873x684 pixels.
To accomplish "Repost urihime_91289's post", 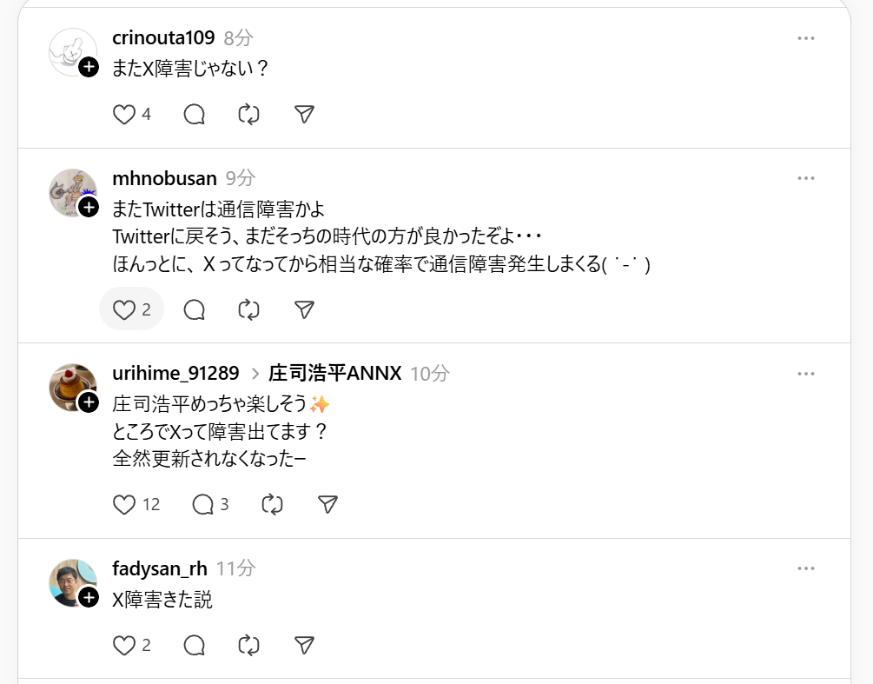I will pos(272,504).
